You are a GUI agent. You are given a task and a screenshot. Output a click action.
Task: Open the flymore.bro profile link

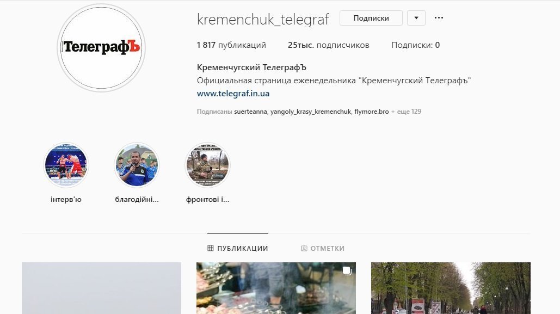371,112
